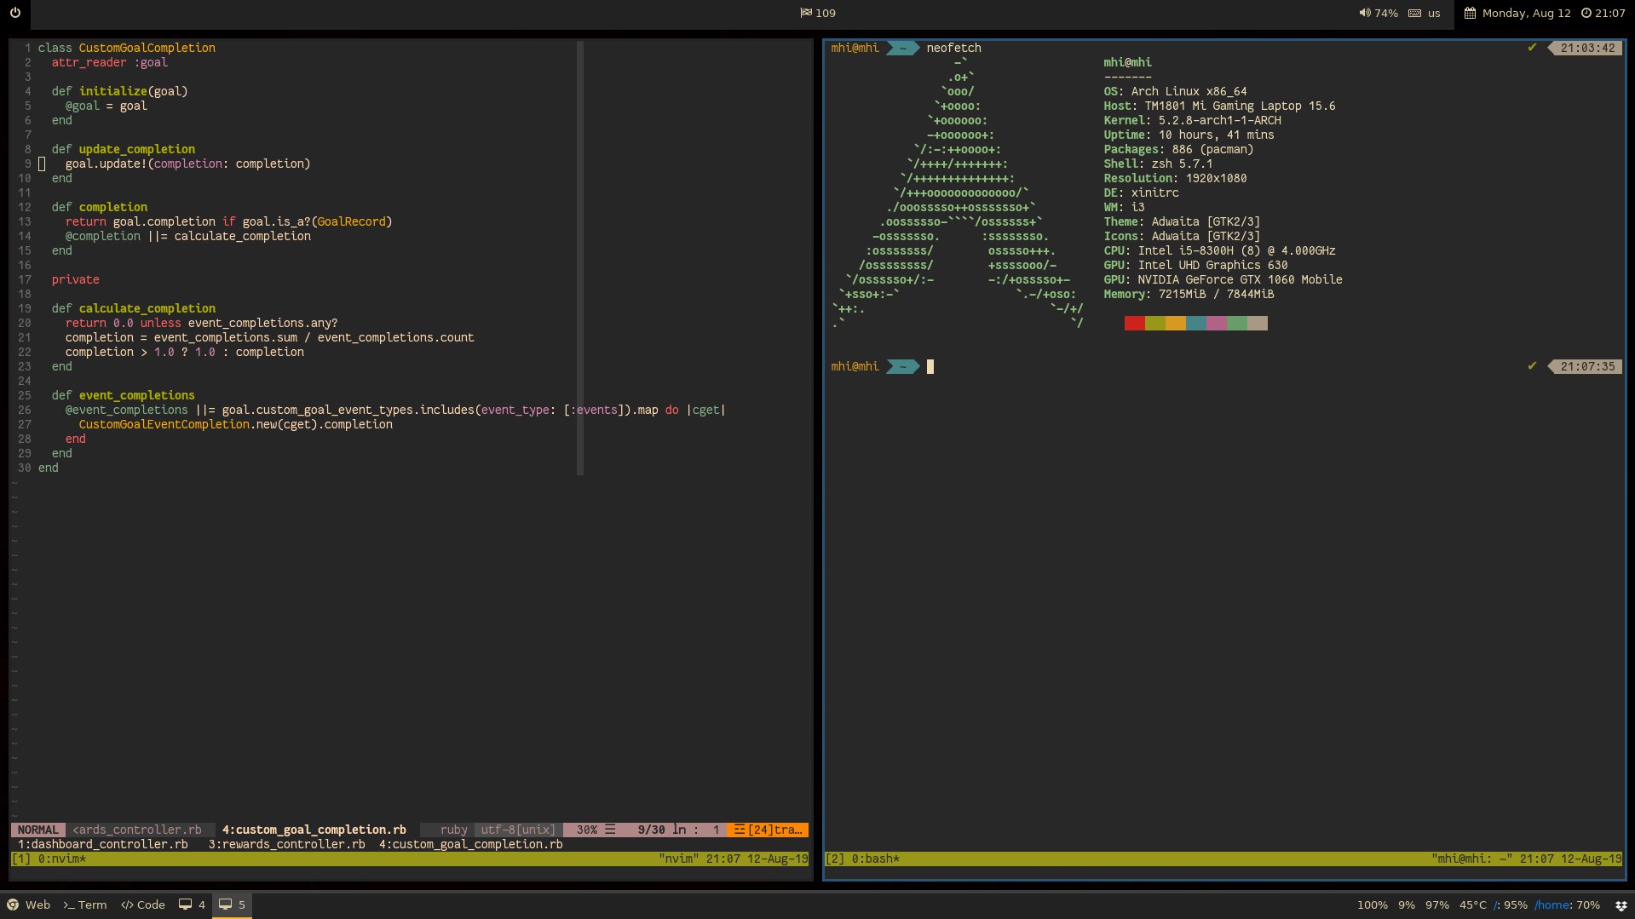This screenshot has width=1635, height=919.
Task: Click the <ards_controller.rb statusline segment
Action: [x=137, y=830]
